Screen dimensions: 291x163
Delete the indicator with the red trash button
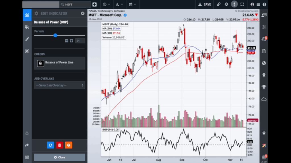[59, 145]
